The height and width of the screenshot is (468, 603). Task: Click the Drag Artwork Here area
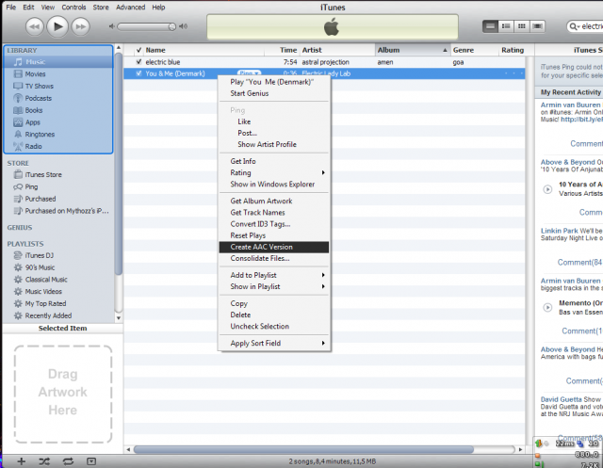pos(63,393)
